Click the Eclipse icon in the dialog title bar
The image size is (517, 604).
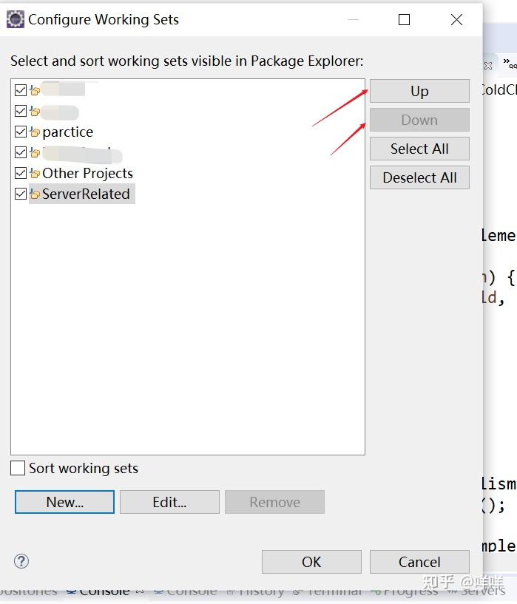pyautogui.click(x=15, y=19)
